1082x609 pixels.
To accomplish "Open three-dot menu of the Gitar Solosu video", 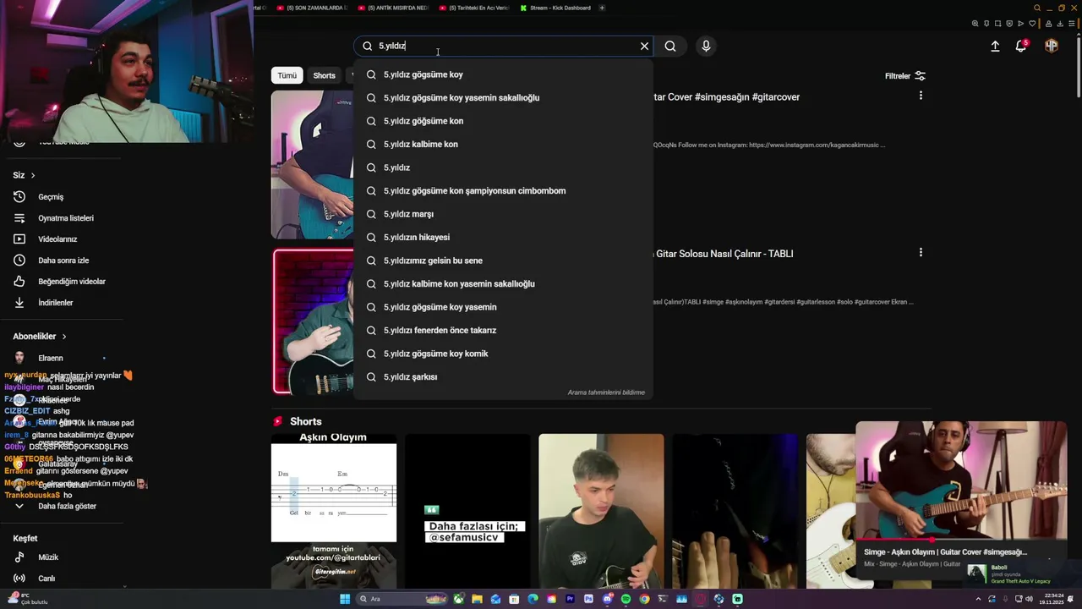I will coord(921,252).
